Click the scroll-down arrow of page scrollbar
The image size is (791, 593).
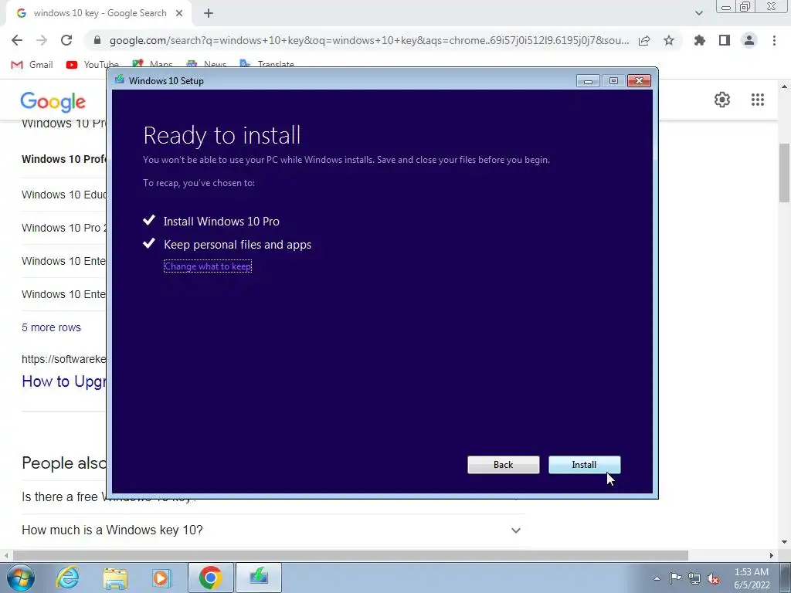click(784, 542)
